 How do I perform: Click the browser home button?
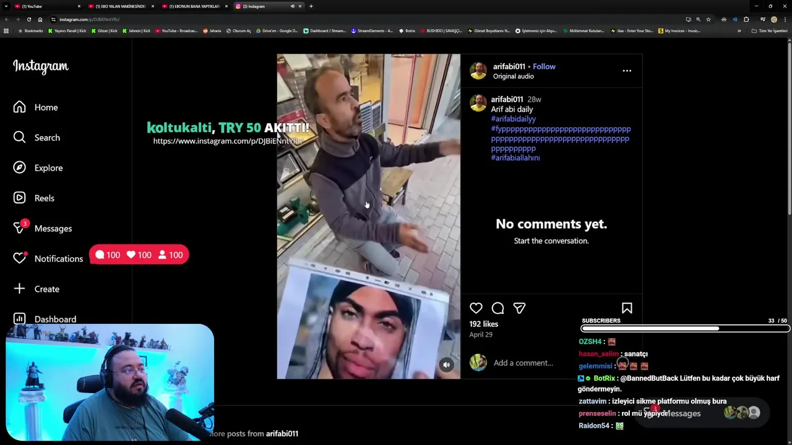40,19
